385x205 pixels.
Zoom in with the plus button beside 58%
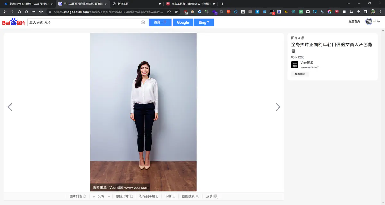point(94,196)
